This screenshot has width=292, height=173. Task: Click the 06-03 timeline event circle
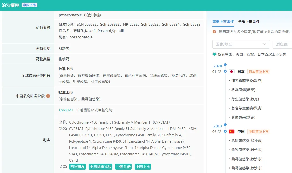225,132
